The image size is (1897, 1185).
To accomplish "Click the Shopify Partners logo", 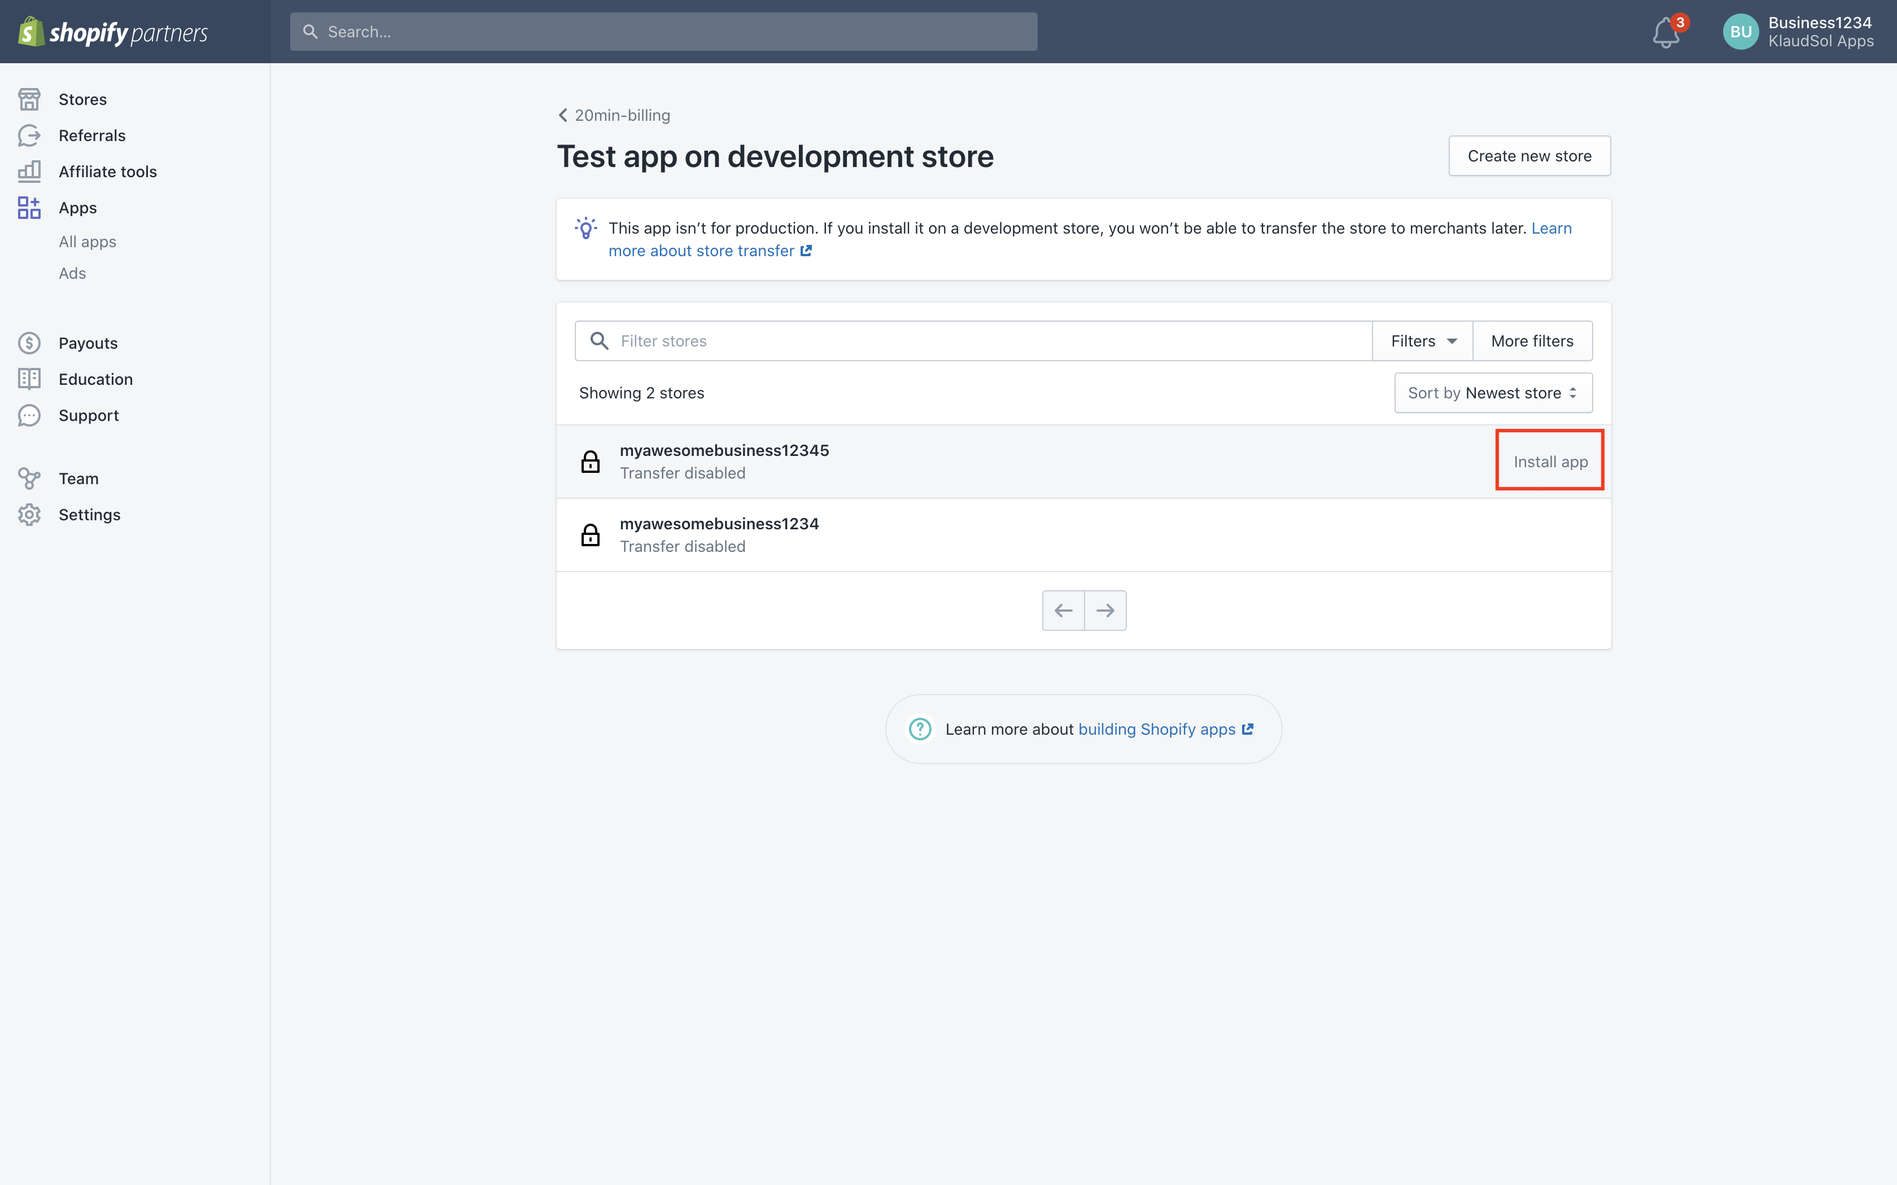I will click(x=113, y=32).
